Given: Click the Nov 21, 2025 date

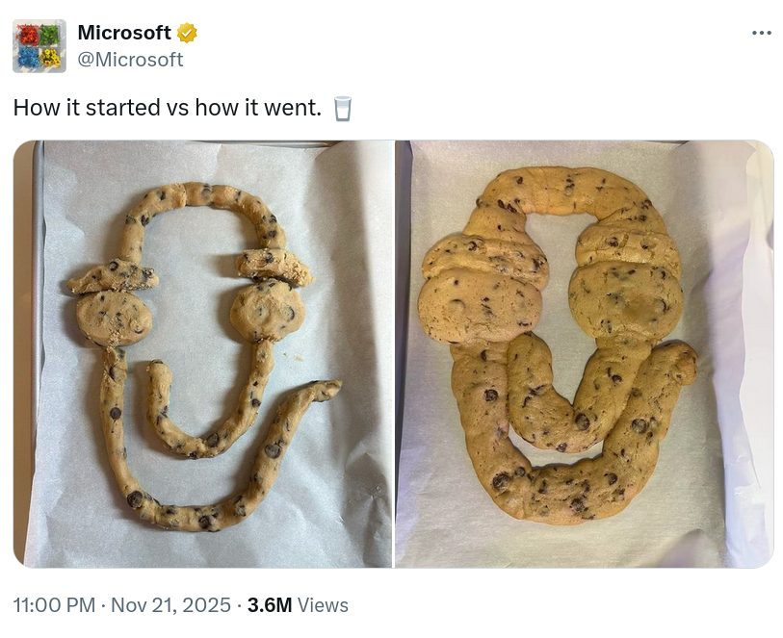Looking at the screenshot, I should (x=170, y=605).
